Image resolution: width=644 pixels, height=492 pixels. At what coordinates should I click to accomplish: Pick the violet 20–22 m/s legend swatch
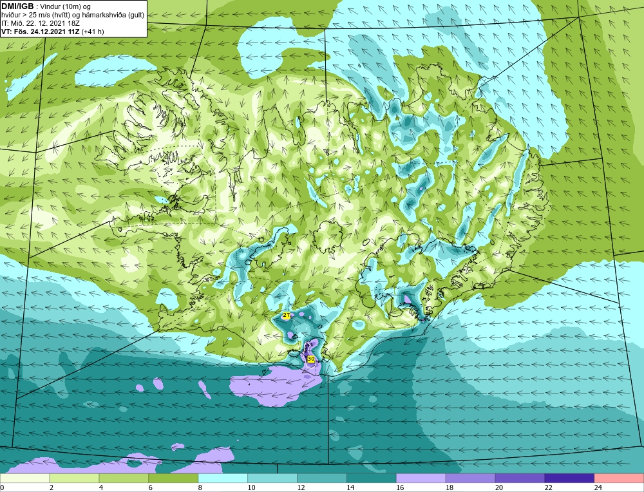click(x=520, y=478)
